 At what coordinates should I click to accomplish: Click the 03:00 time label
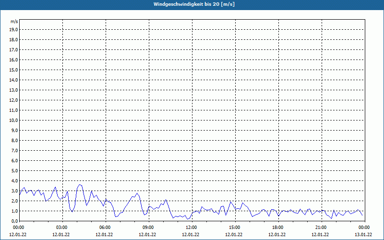tap(63, 228)
